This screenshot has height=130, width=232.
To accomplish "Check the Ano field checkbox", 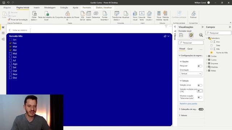I will pos(211,42).
